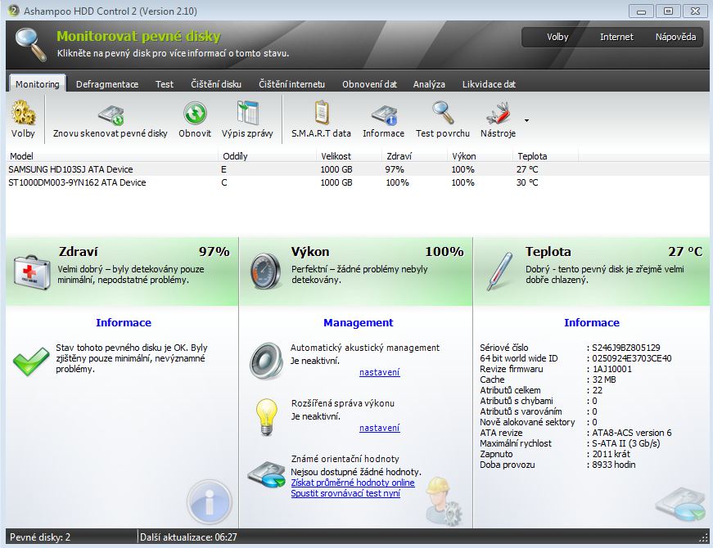Click the Cache value 32 MB
The width and height of the screenshot is (713, 548).
point(604,380)
